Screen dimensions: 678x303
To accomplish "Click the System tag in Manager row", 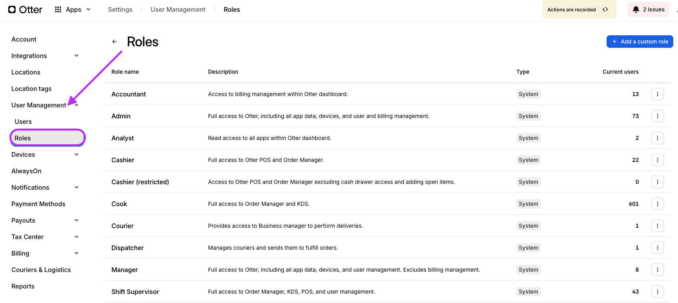I will tap(529, 270).
